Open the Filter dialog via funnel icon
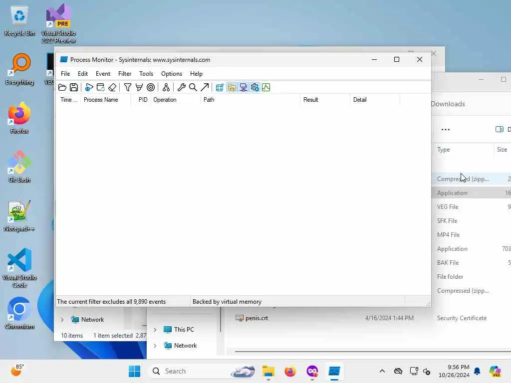Image resolution: width=511 pixels, height=383 pixels. click(128, 87)
